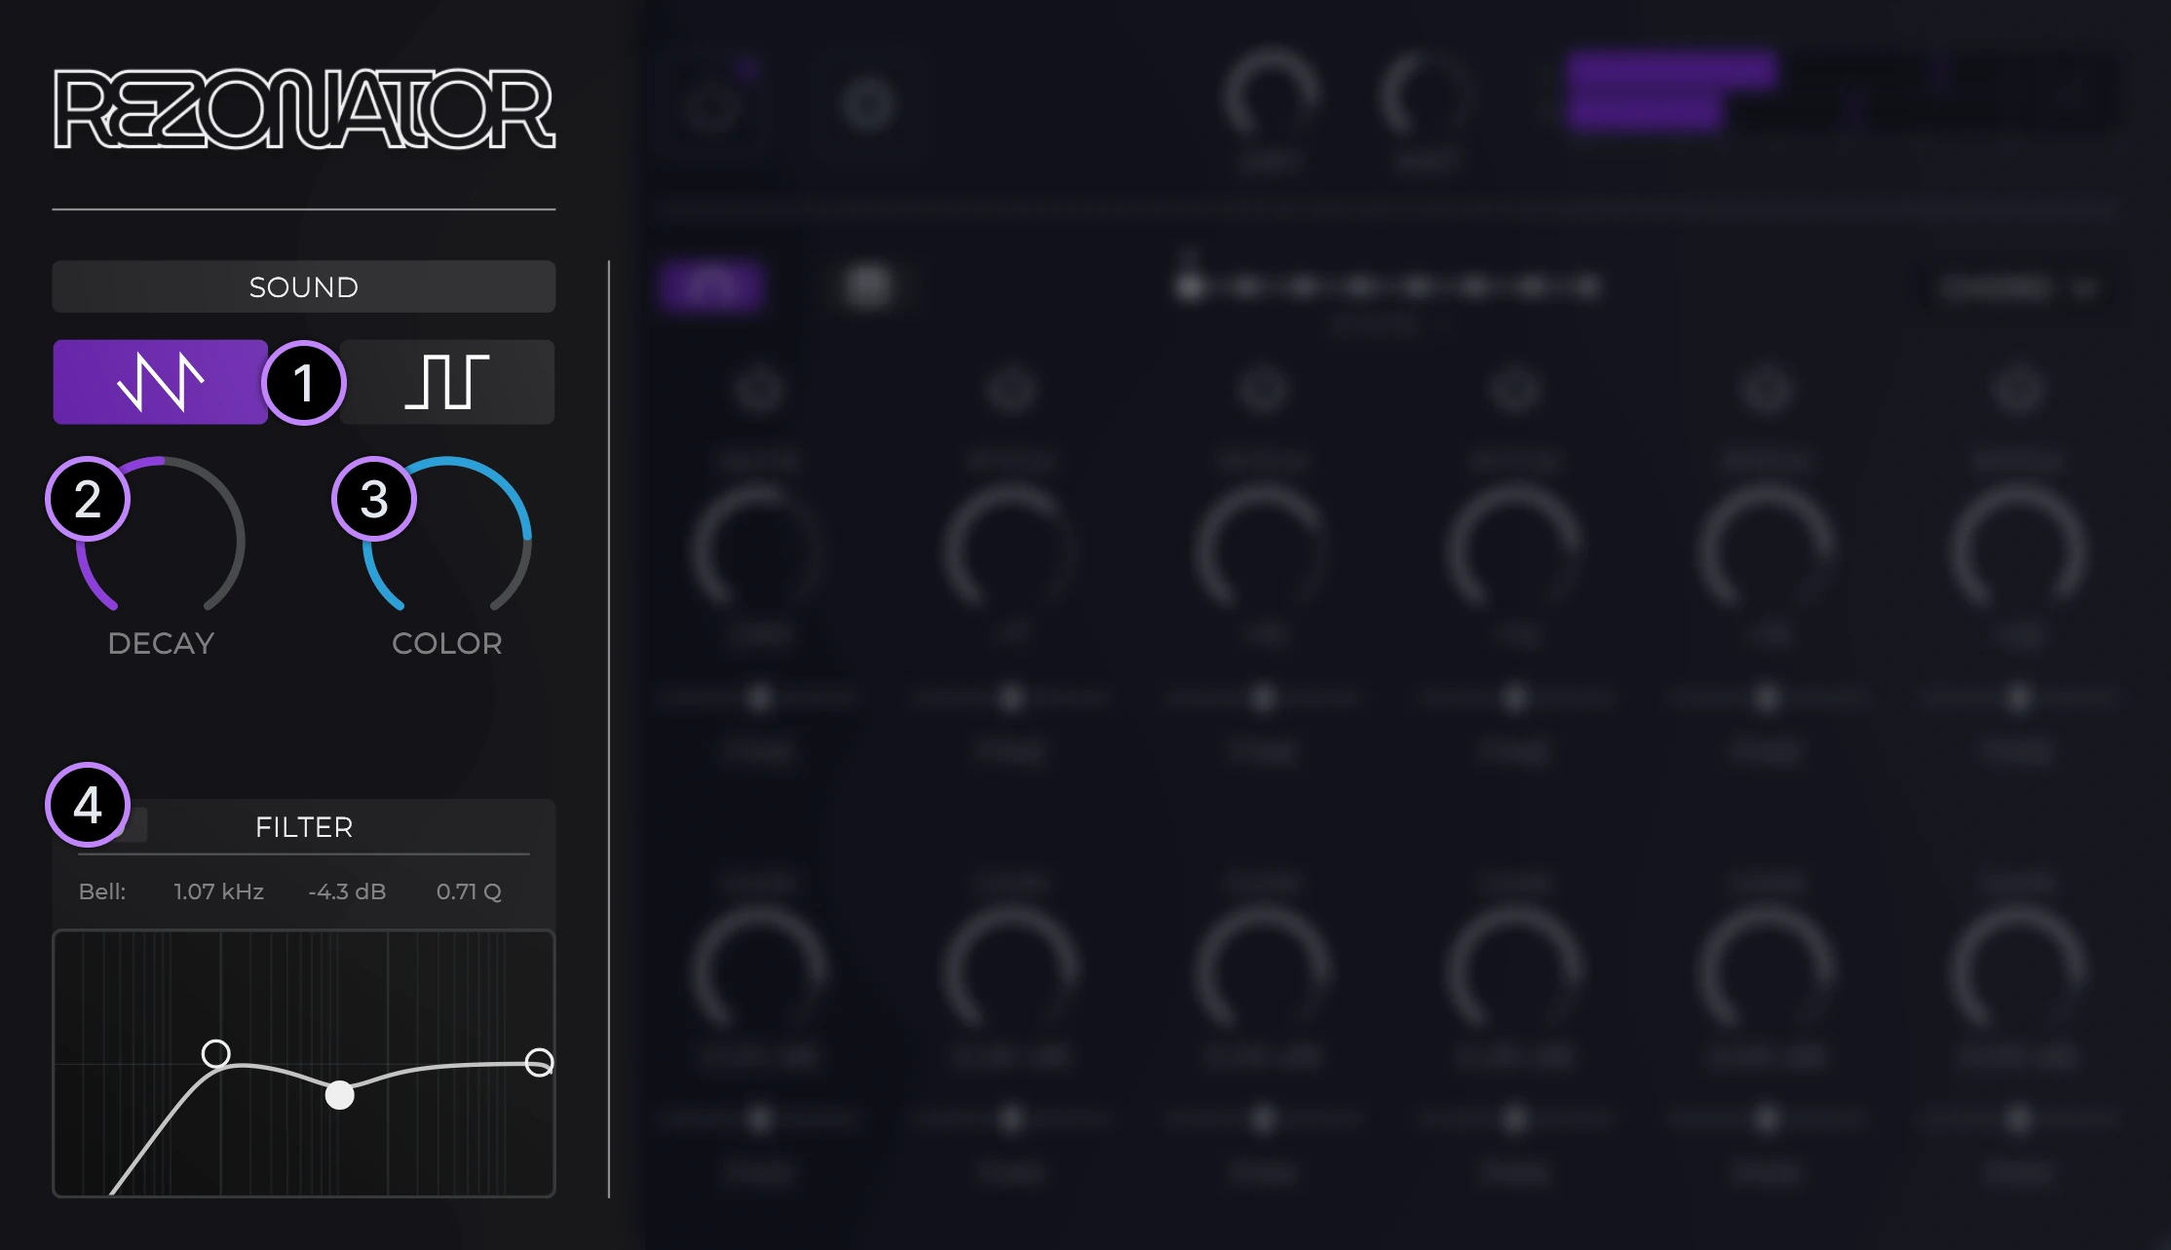Click the Bell filter type label
This screenshot has width=2171, height=1250.
click(100, 892)
